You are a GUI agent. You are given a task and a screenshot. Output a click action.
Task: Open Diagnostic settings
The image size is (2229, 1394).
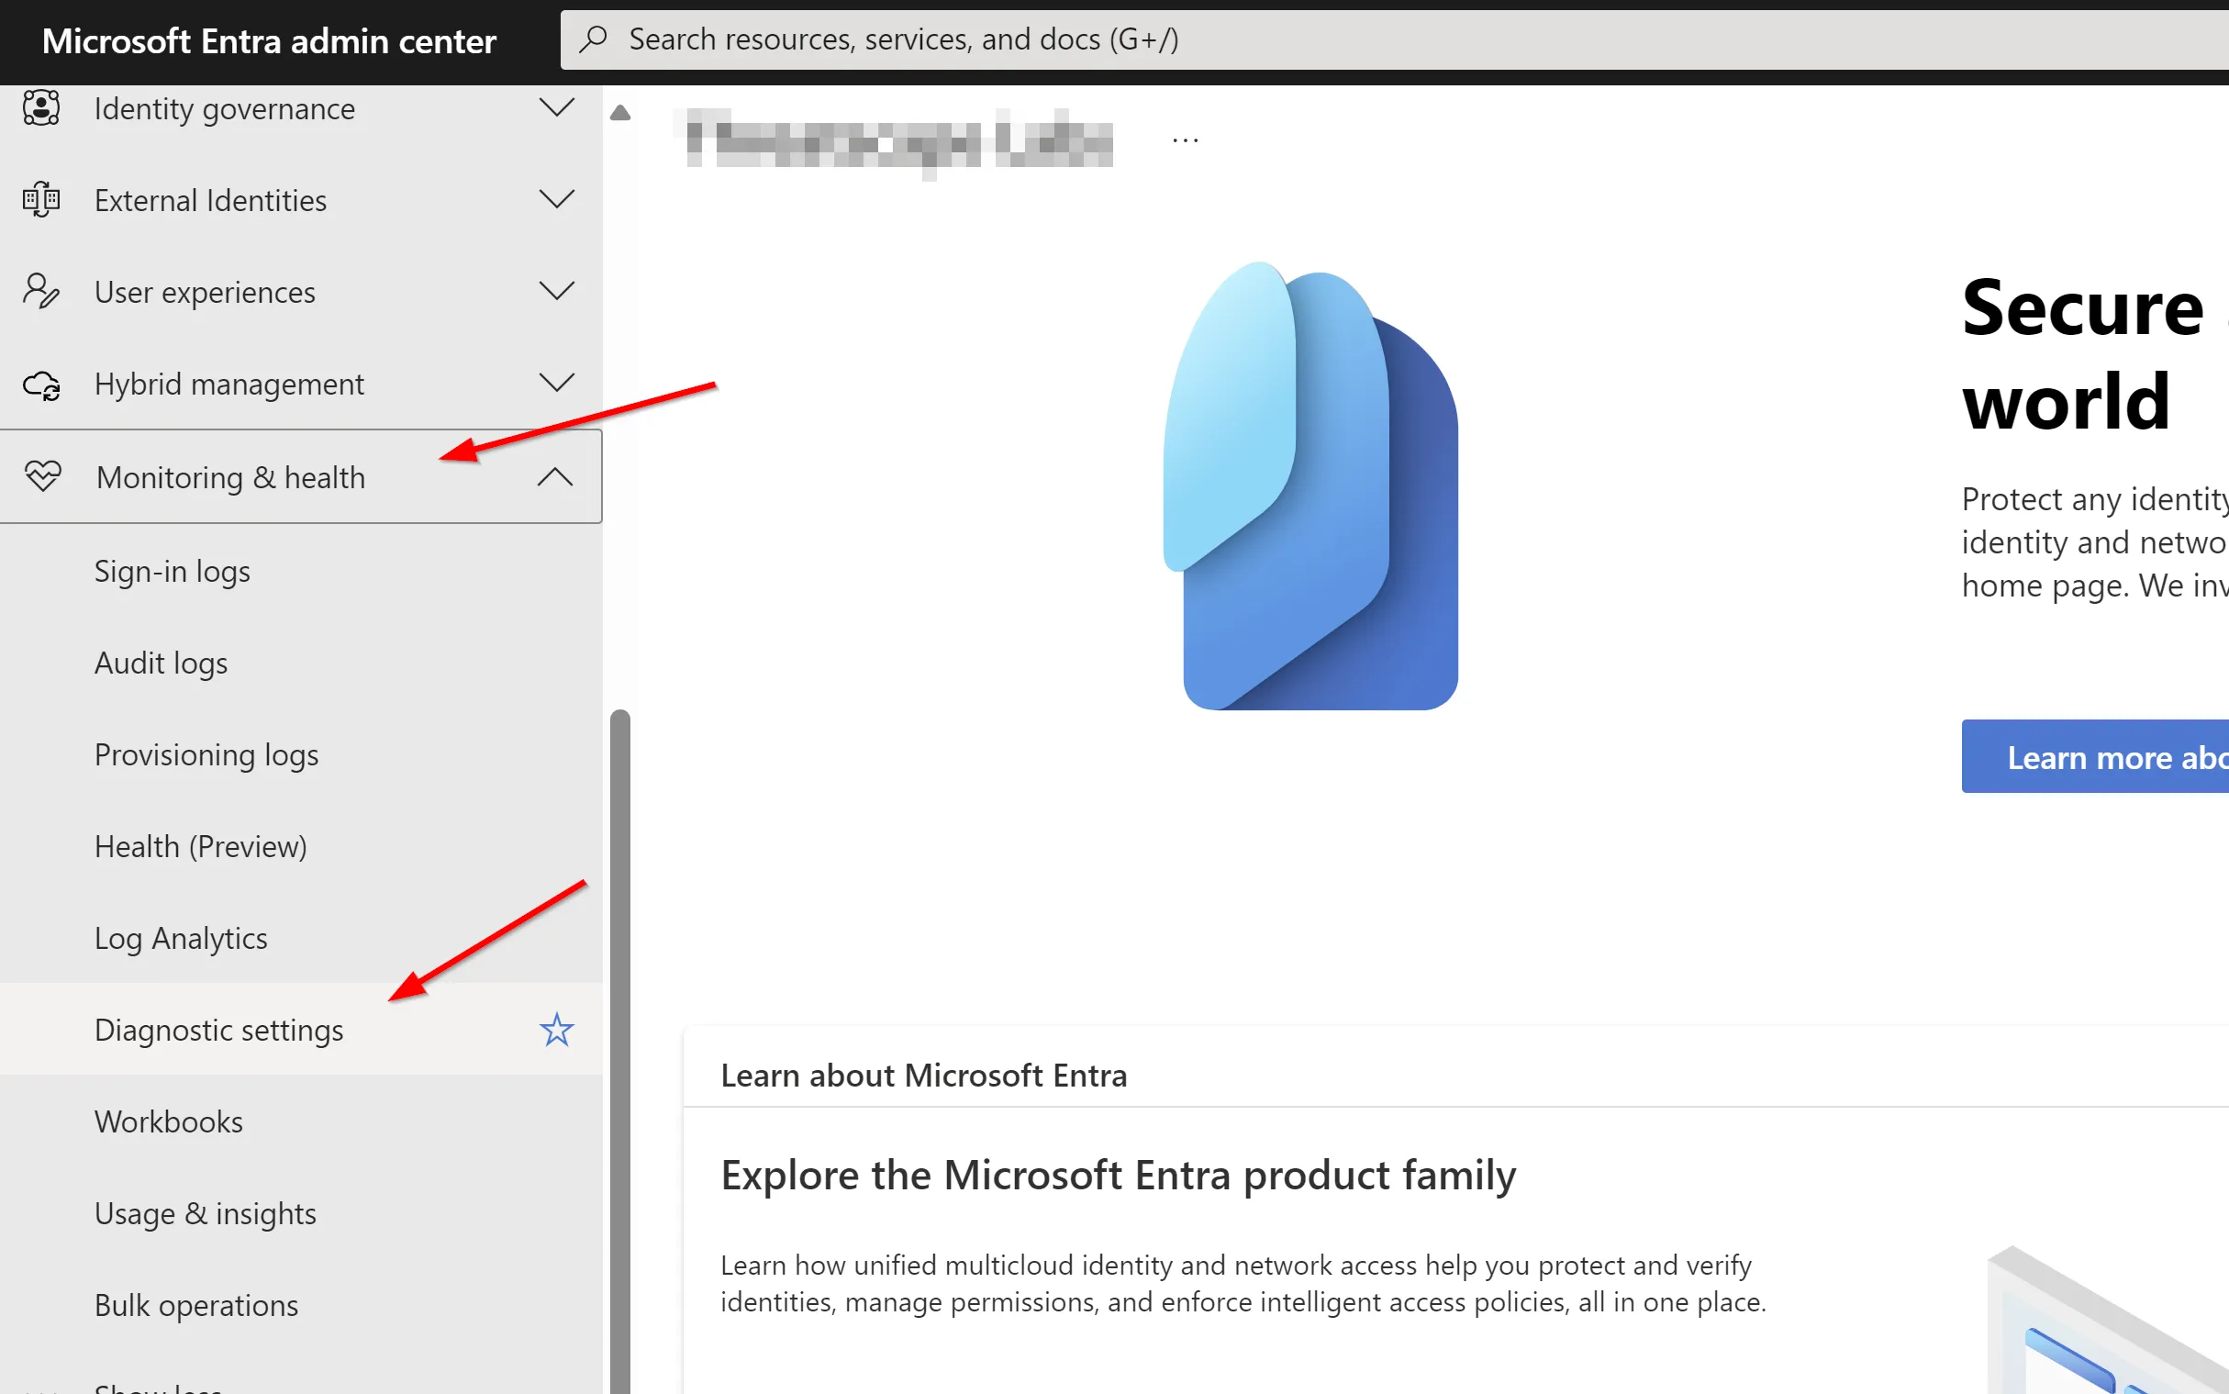[x=300, y=1030]
